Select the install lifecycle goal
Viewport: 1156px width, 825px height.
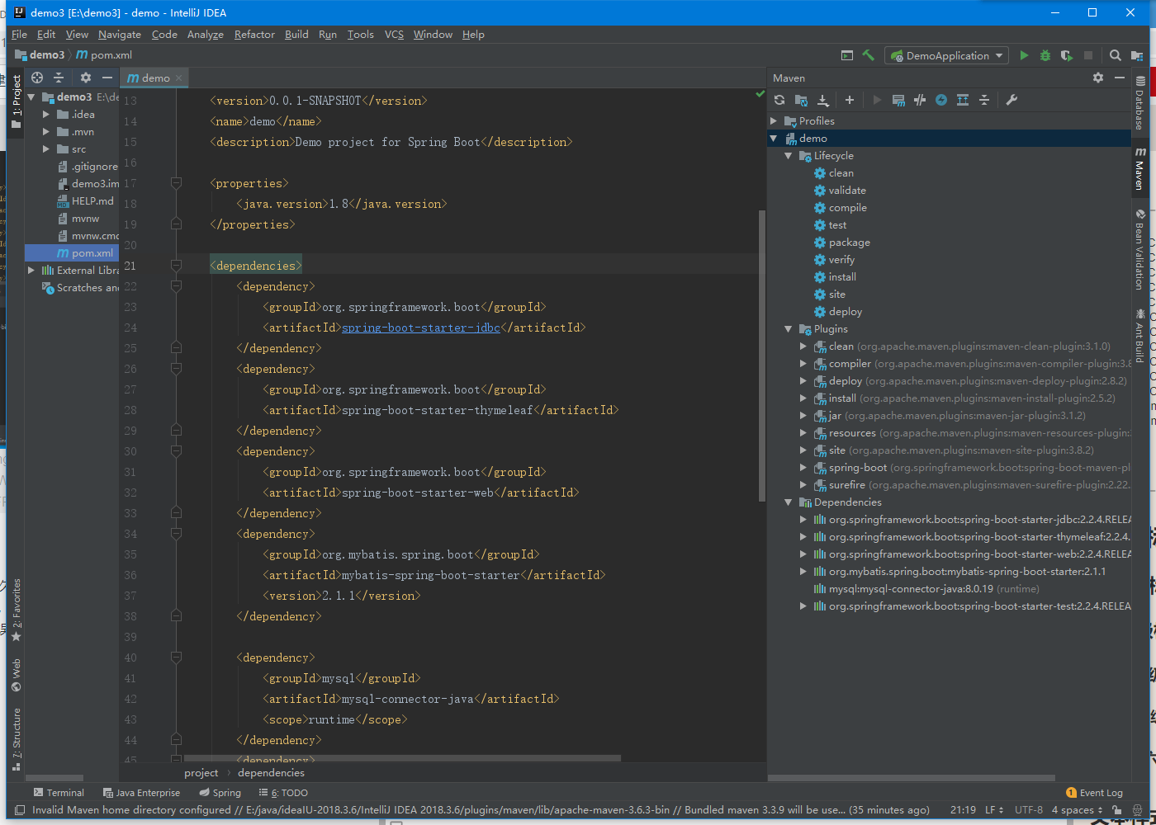pyautogui.click(x=842, y=276)
